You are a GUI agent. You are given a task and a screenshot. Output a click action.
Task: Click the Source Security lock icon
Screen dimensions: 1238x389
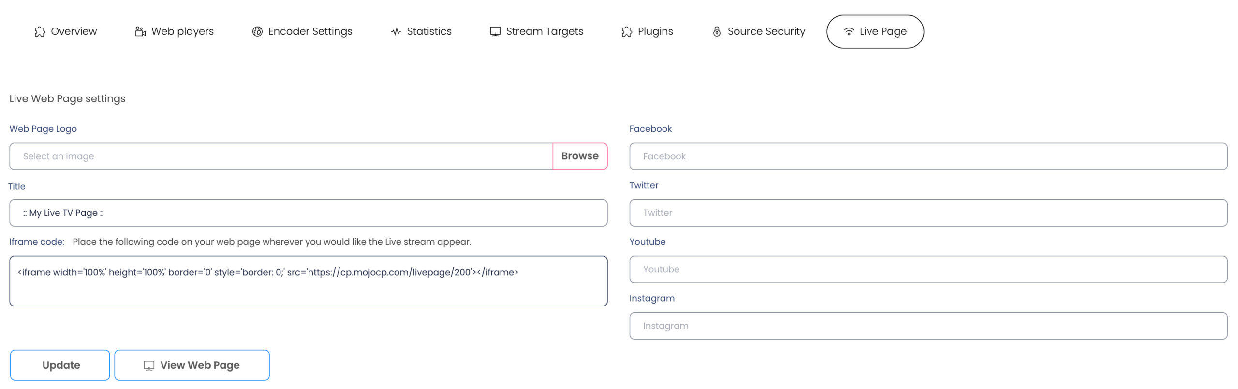pyautogui.click(x=717, y=32)
